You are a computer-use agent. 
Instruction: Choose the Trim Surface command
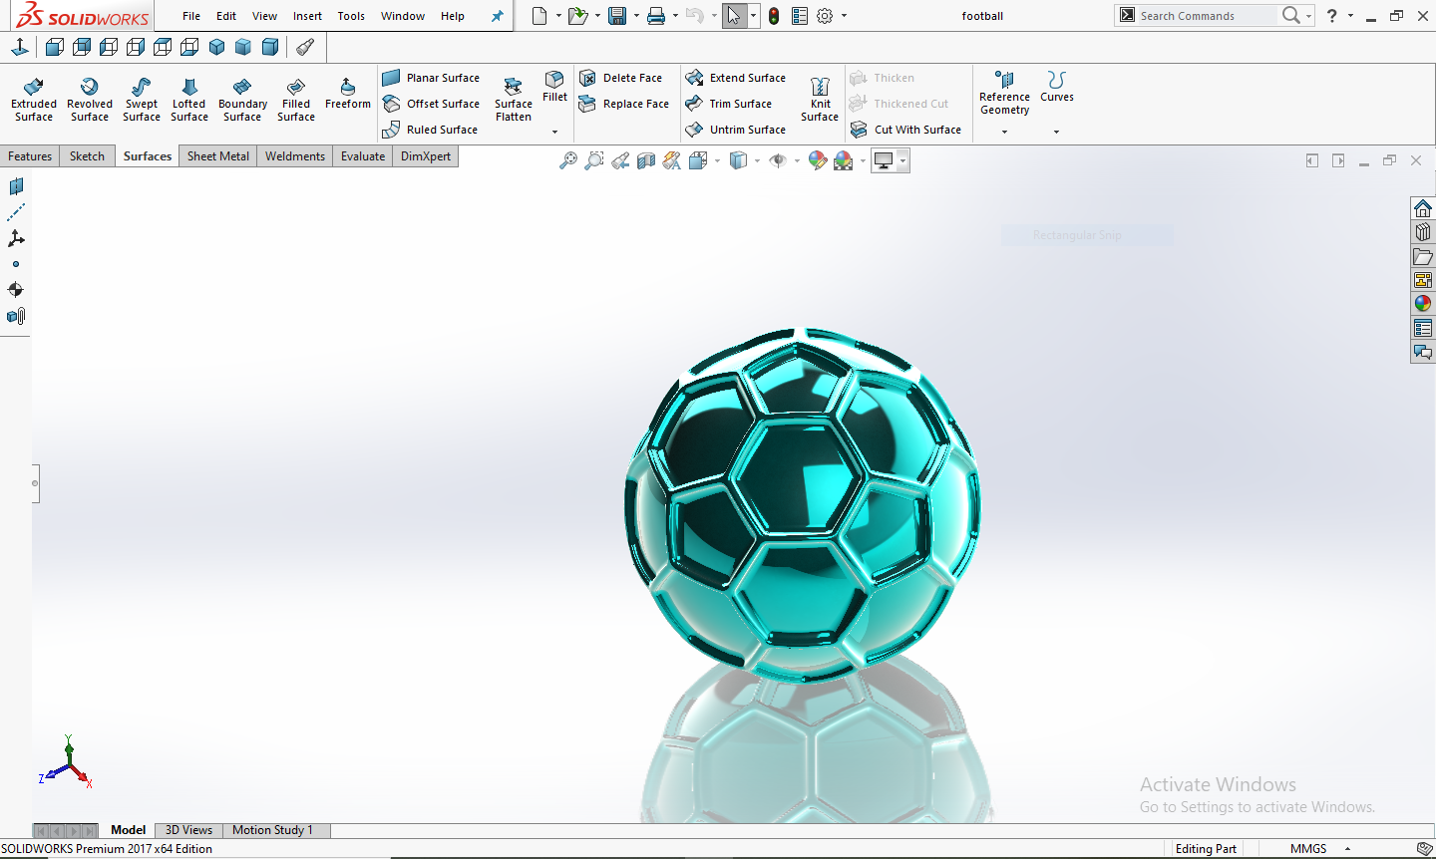click(x=728, y=104)
